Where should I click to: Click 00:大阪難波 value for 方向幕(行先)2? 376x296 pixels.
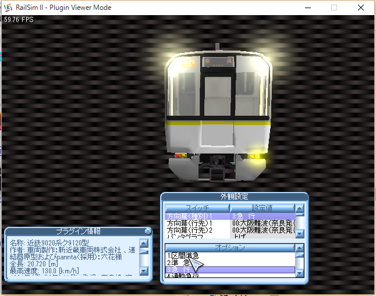(263, 230)
